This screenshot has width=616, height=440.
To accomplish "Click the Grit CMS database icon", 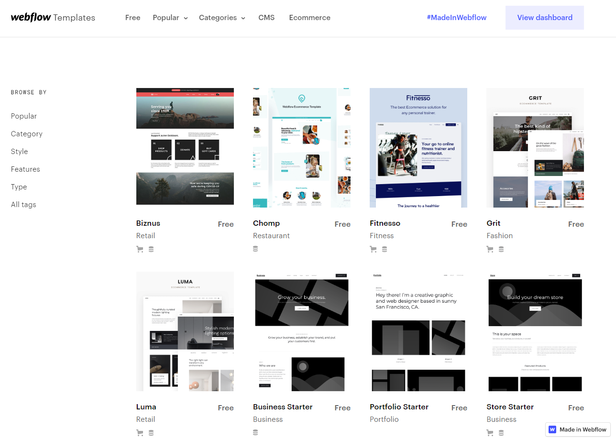I will [501, 249].
